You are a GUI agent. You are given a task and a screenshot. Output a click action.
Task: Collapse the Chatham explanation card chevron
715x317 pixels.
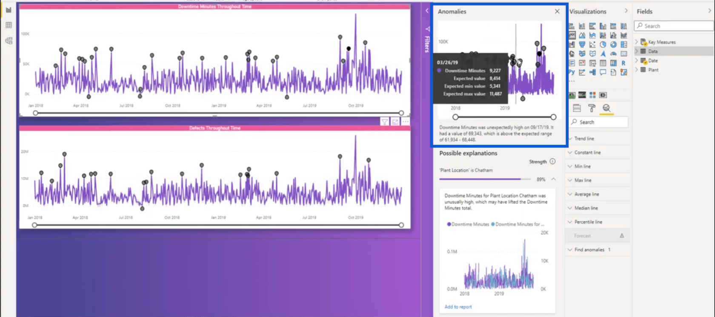[x=553, y=179]
